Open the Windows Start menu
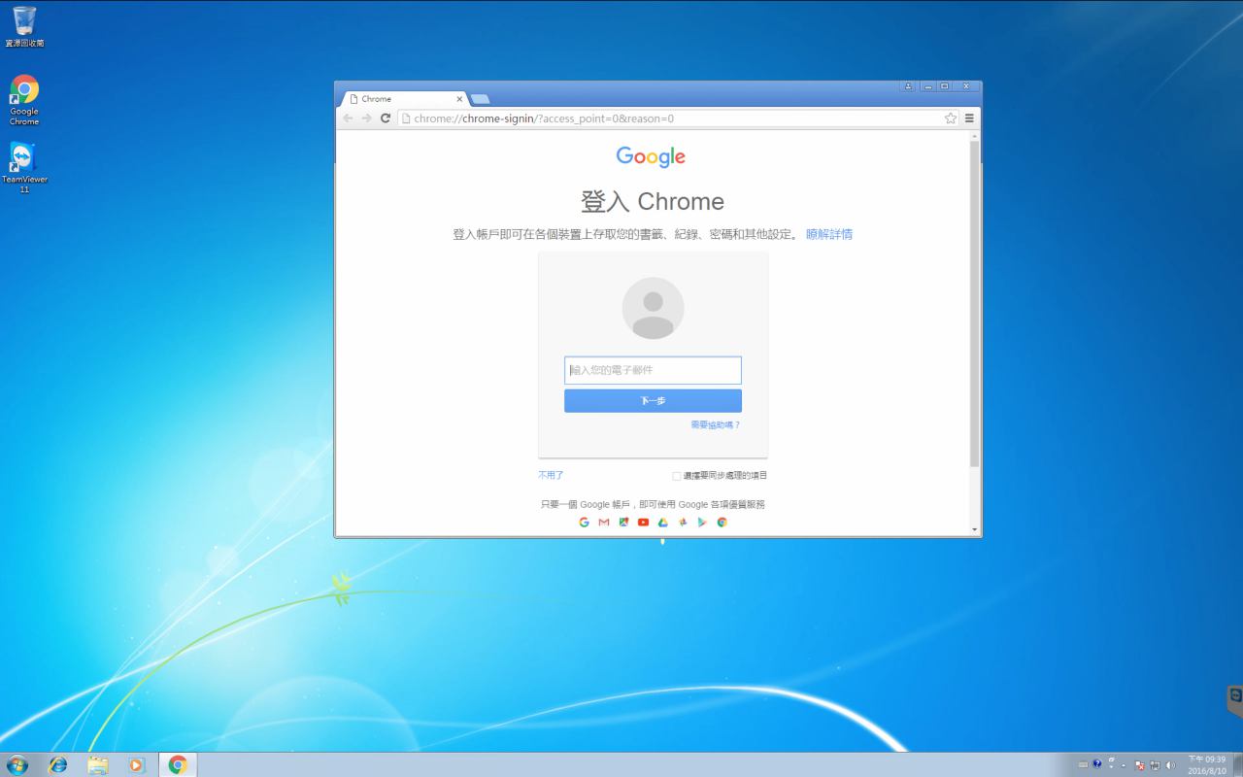 [17, 764]
